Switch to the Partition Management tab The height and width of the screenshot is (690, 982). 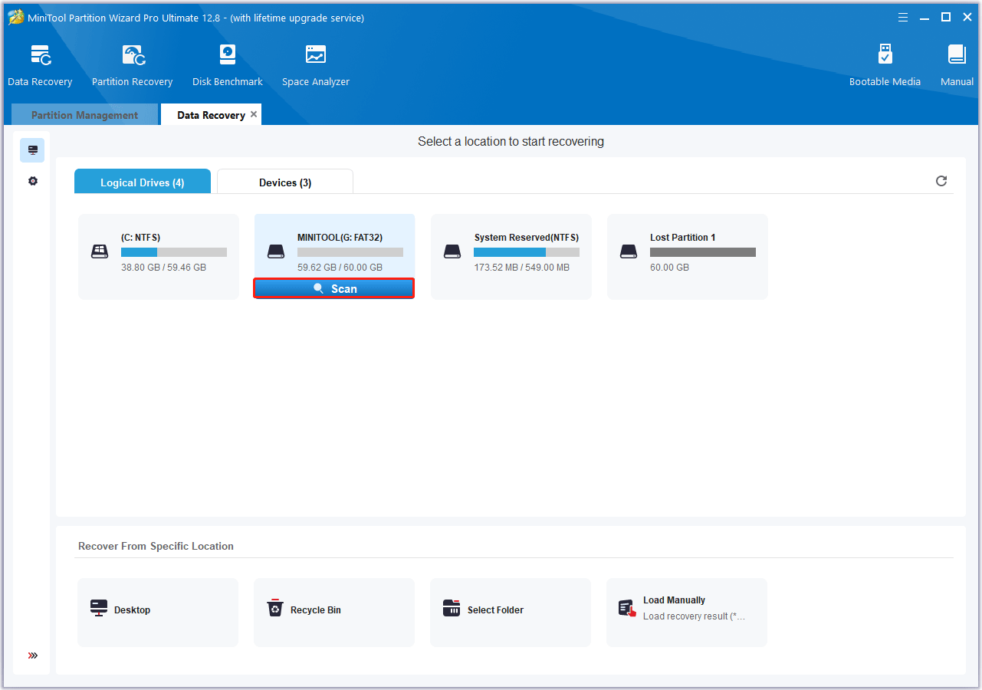click(x=84, y=115)
